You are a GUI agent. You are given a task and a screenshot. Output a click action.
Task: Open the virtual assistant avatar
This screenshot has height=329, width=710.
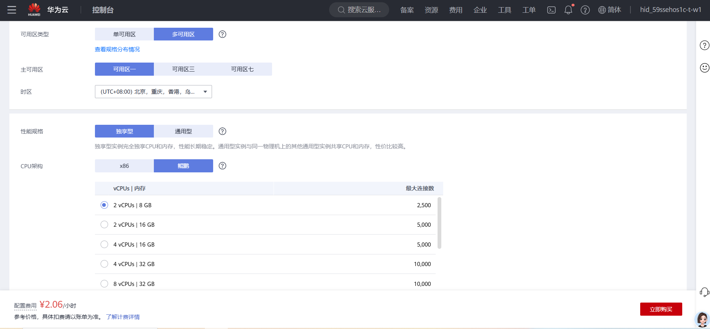[x=702, y=320]
